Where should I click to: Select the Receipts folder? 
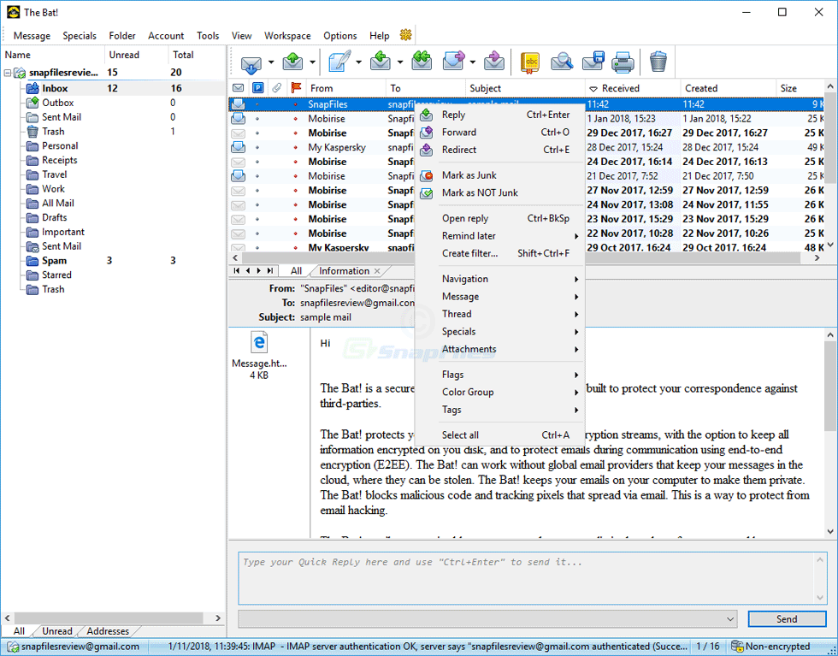pyautogui.click(x=59, y=161)
